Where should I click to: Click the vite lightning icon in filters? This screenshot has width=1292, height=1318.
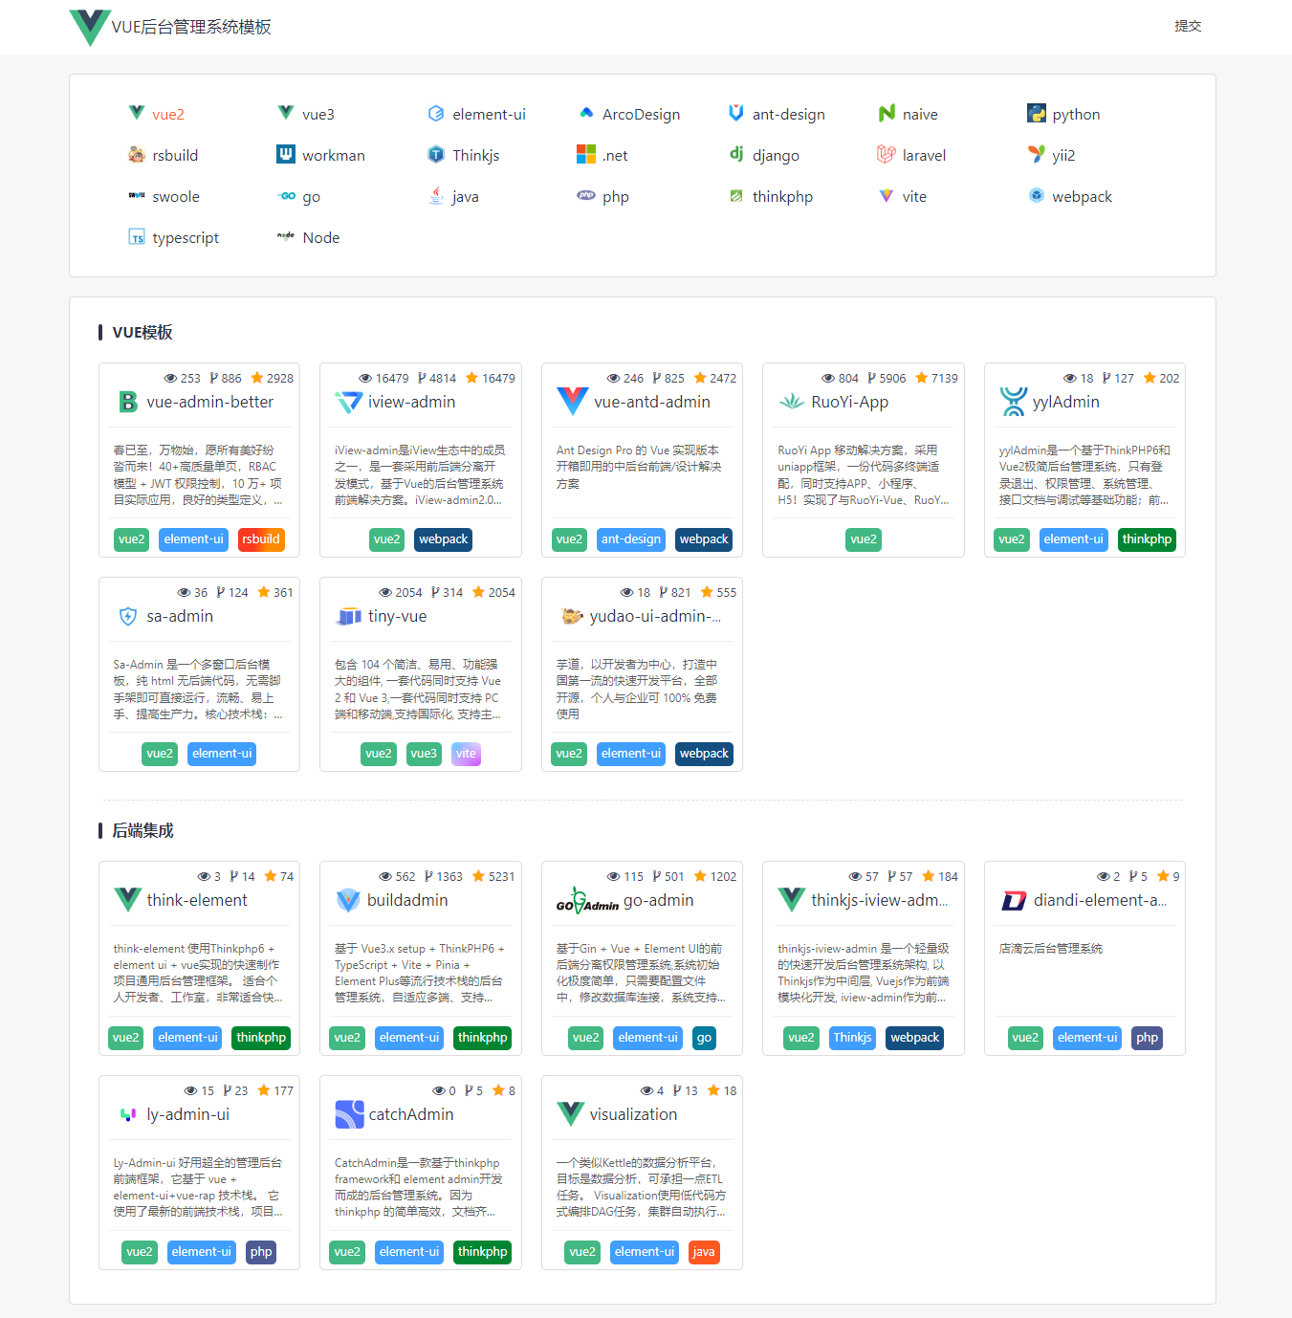point(887,196)
